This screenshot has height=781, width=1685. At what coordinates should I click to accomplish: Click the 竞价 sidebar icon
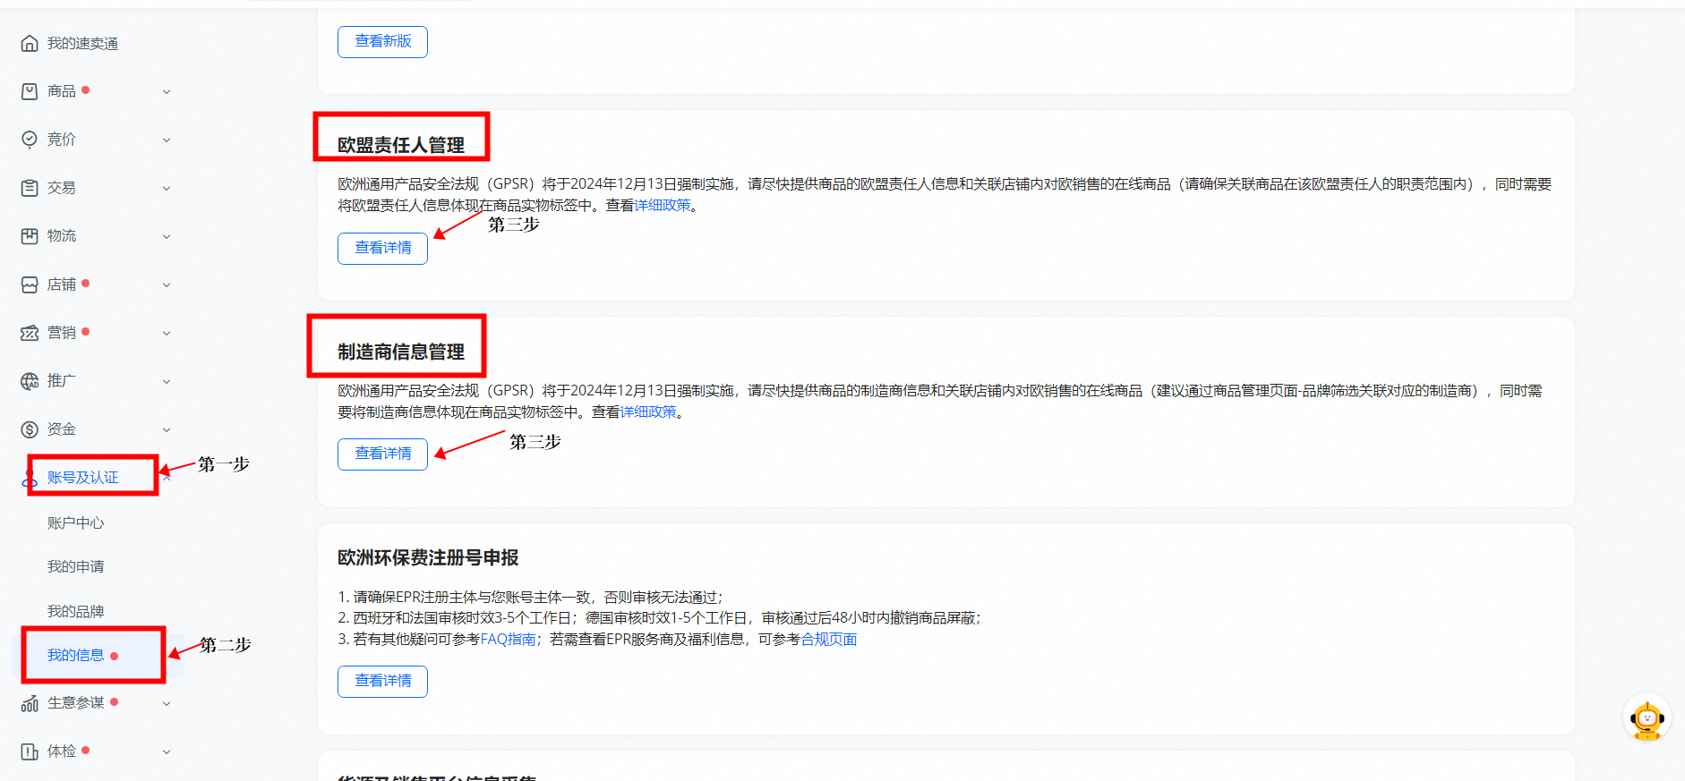tap(30, 140)
